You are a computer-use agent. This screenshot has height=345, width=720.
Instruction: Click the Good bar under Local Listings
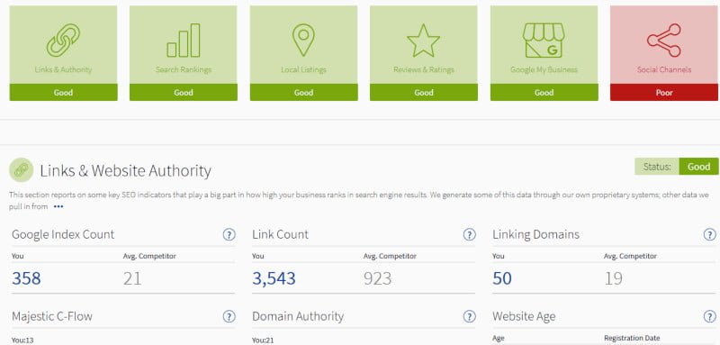pos(303,93)
